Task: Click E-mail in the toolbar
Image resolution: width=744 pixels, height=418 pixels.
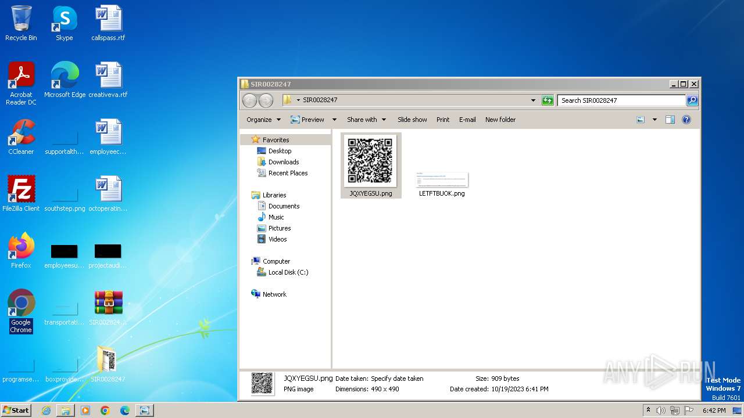Action: [467, 120]
